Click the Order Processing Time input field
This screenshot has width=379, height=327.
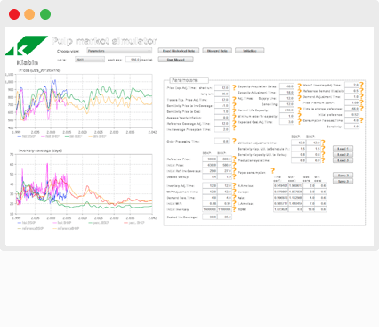coord(222,142)
